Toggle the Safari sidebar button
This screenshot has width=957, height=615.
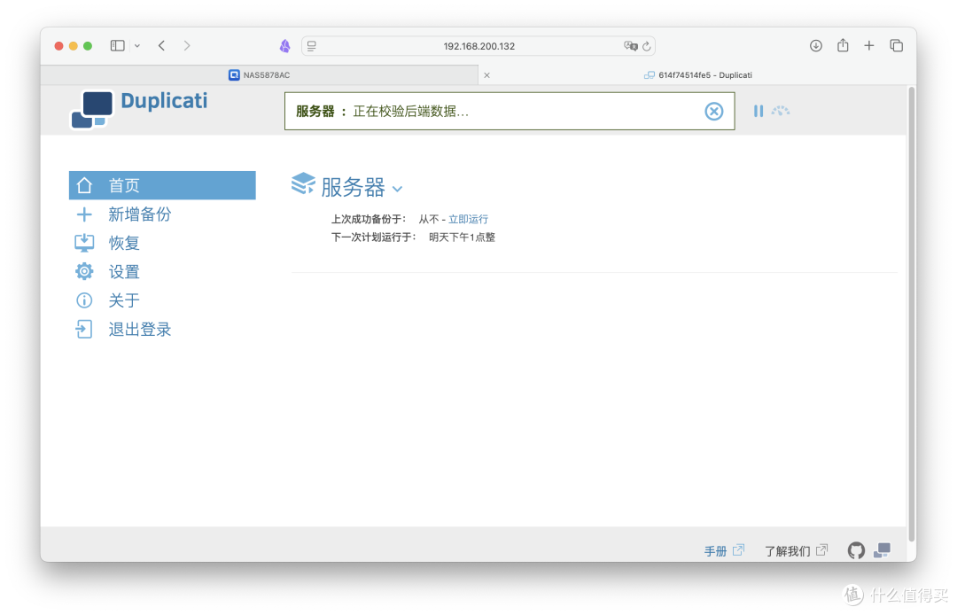point(117,46)
